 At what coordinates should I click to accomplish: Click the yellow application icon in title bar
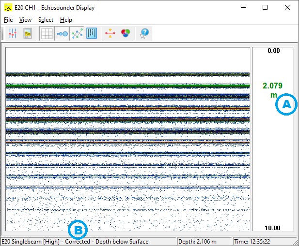coord(8,8)
